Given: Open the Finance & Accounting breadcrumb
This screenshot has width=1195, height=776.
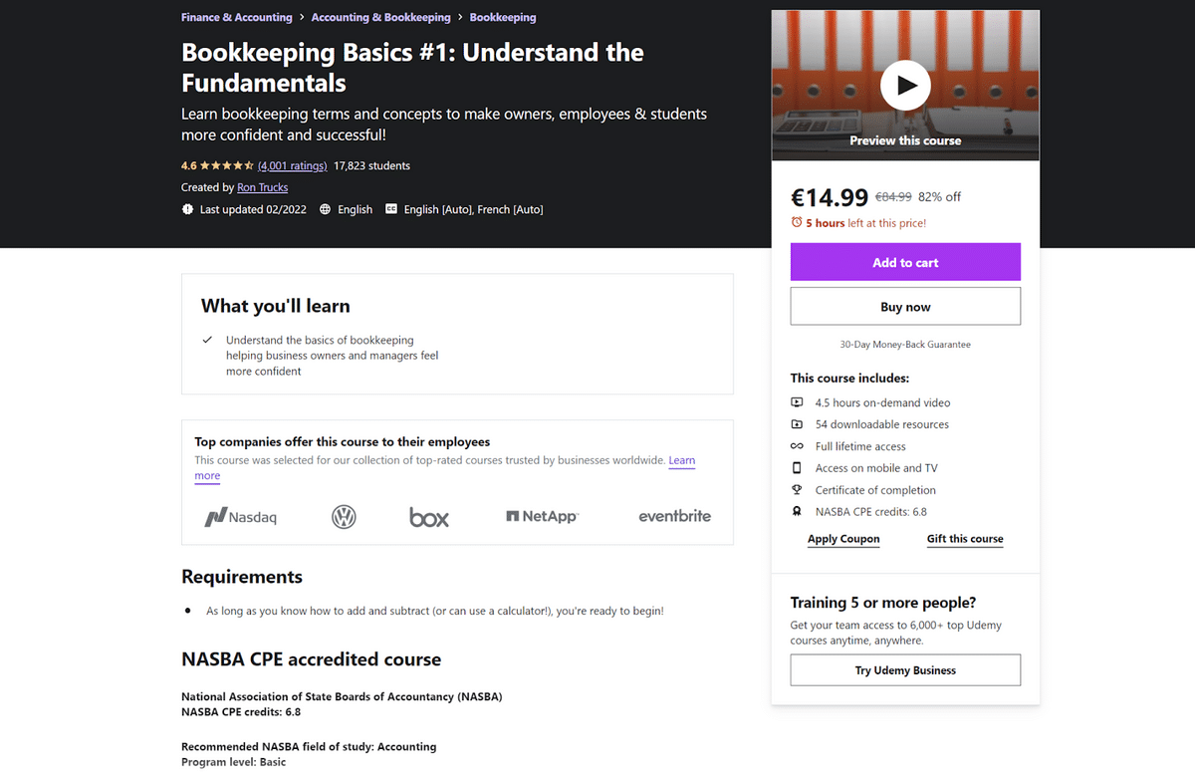Looking at the screenshot, I should coord(237,18).
